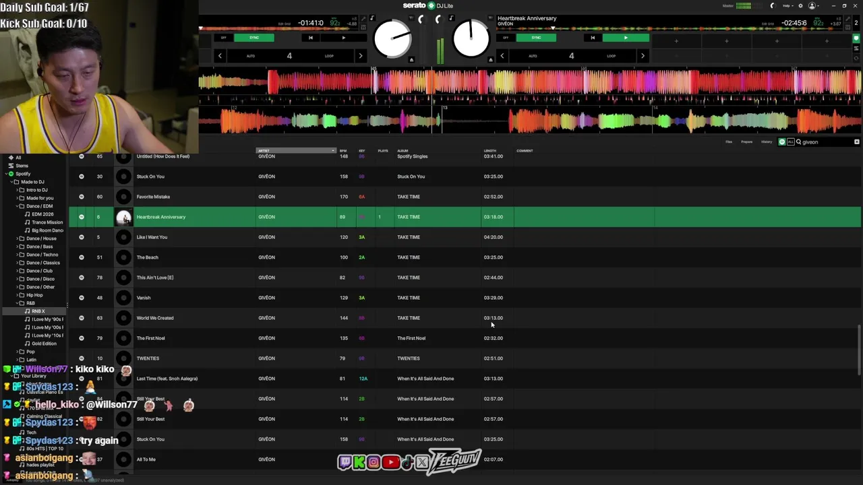Screen dimensions: 863x485
Task: Halve left deck loop size arrow
Action: tap(220, 56)
